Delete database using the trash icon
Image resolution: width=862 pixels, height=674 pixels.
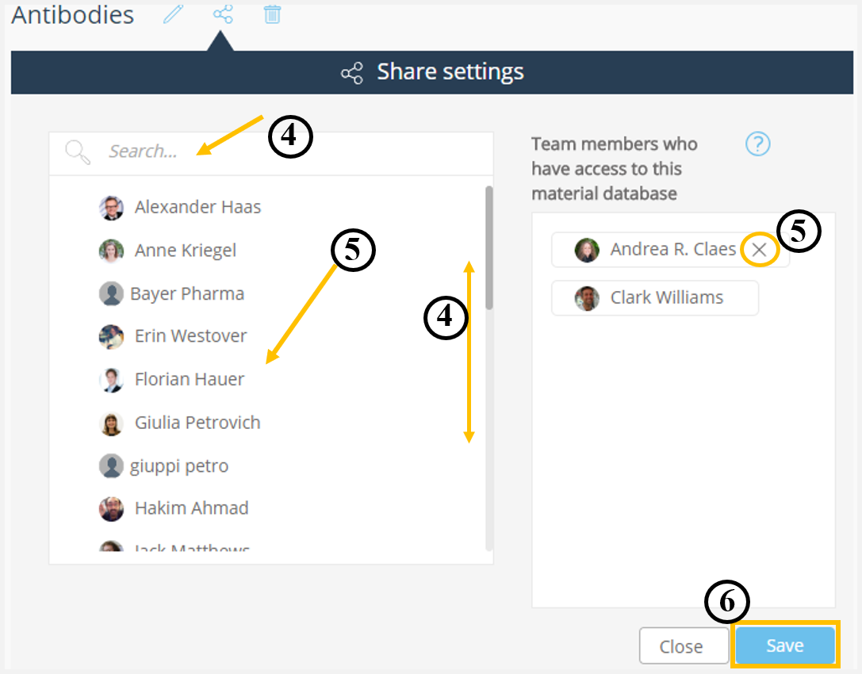(272, 13)
